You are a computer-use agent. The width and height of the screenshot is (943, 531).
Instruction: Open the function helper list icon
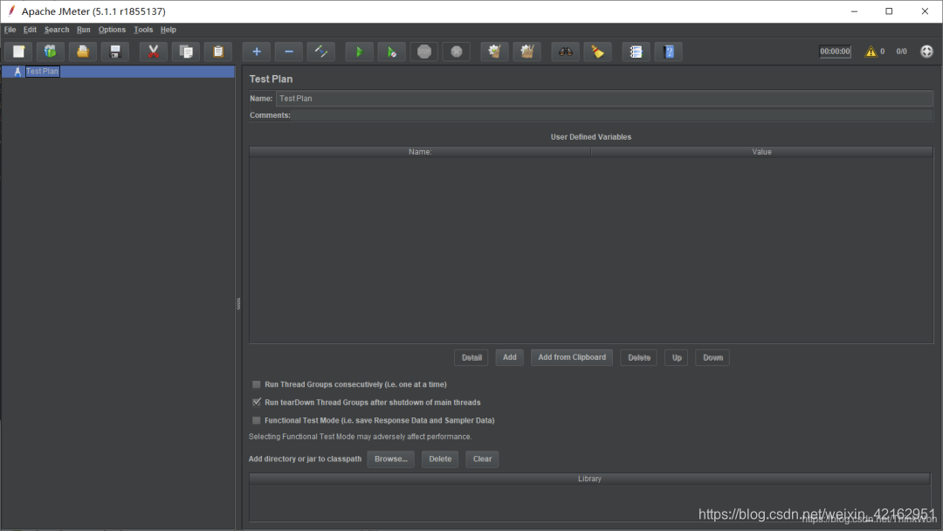point(637,52)
